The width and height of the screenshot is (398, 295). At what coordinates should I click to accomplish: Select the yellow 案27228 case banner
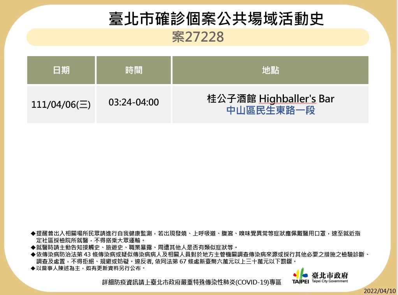(198, 37)
